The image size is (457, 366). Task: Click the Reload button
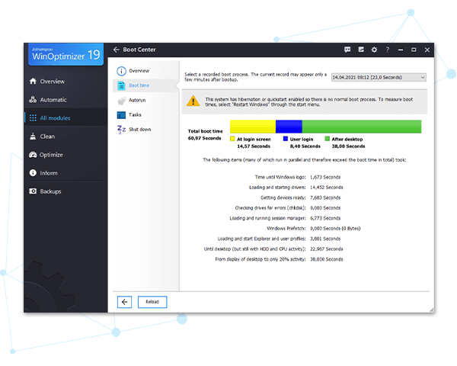[x=152, y=302]
